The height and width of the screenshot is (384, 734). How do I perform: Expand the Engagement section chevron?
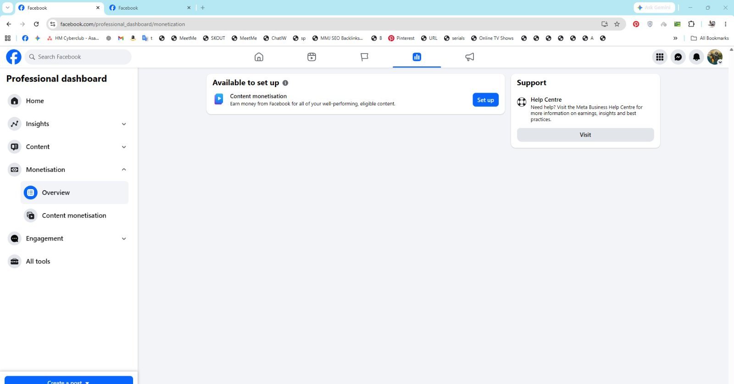coord(124,238)
